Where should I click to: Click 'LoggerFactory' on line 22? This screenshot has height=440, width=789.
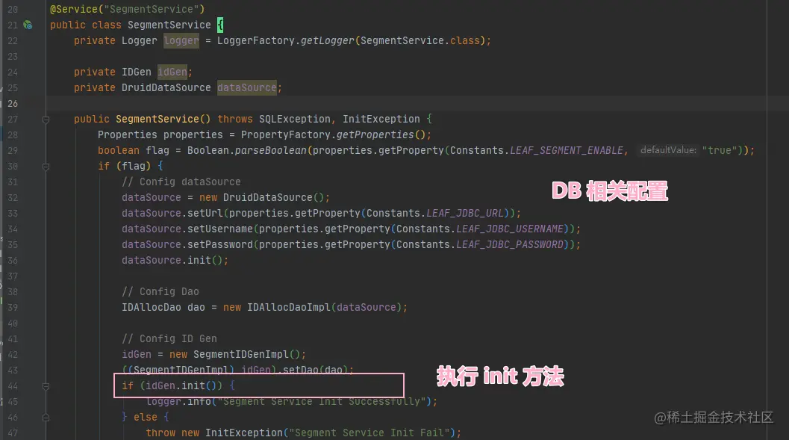tap(255, 40)
